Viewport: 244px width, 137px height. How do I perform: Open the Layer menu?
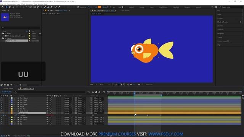point(18,4)
